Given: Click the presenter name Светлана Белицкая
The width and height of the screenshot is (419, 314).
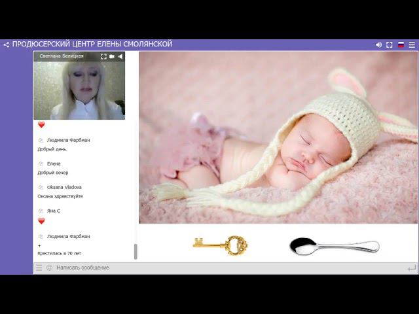Looking at the screenshot, I should [62, 56].
